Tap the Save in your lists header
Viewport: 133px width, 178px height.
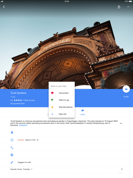tap(58, 86)
